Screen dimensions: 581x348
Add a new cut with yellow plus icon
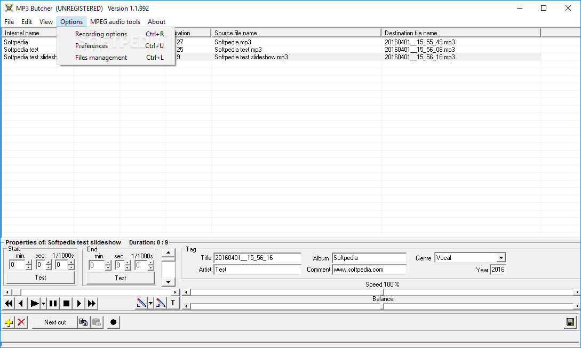[x=9, y=322]
